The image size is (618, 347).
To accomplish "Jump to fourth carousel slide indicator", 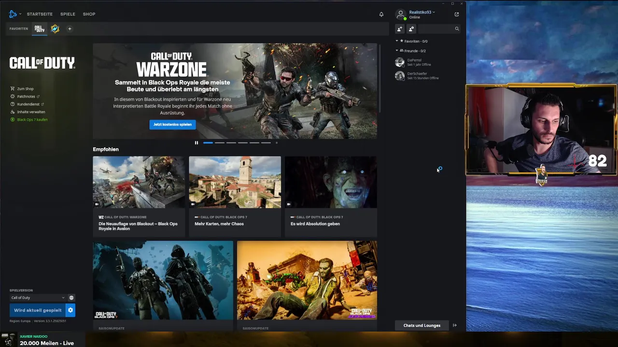I will 243,143.
